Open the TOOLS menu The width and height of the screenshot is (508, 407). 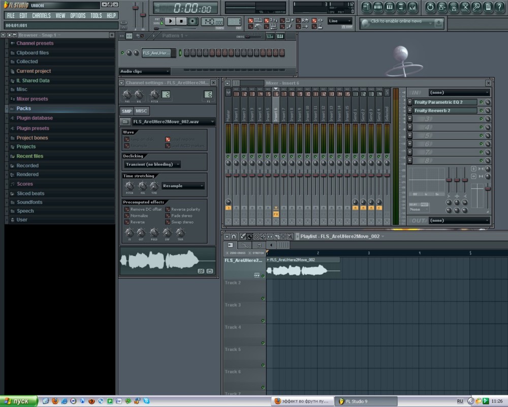tap(96, 15)
